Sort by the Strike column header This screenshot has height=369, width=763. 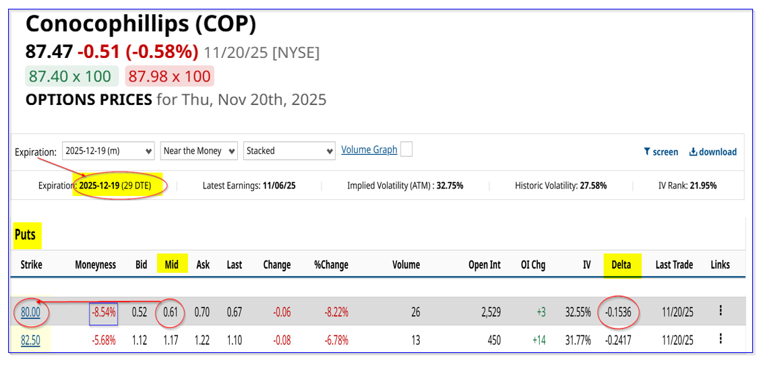pyautogui.click(x=31, y=265)
